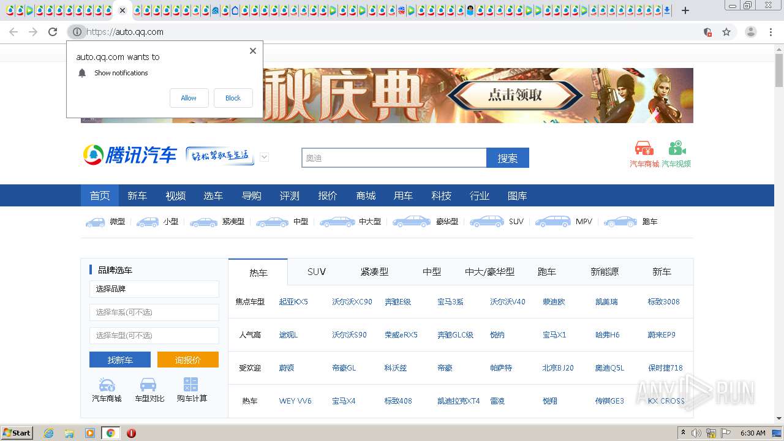Open the 新车 navigation item
This screenshot has width=784, height=441.
coord(137,195)
